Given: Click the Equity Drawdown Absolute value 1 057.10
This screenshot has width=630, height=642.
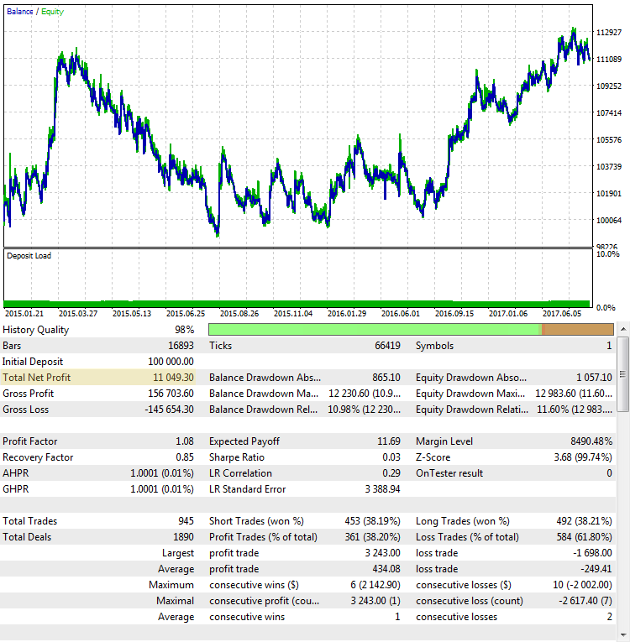Looking at the screenshot, I should point(594,378).
